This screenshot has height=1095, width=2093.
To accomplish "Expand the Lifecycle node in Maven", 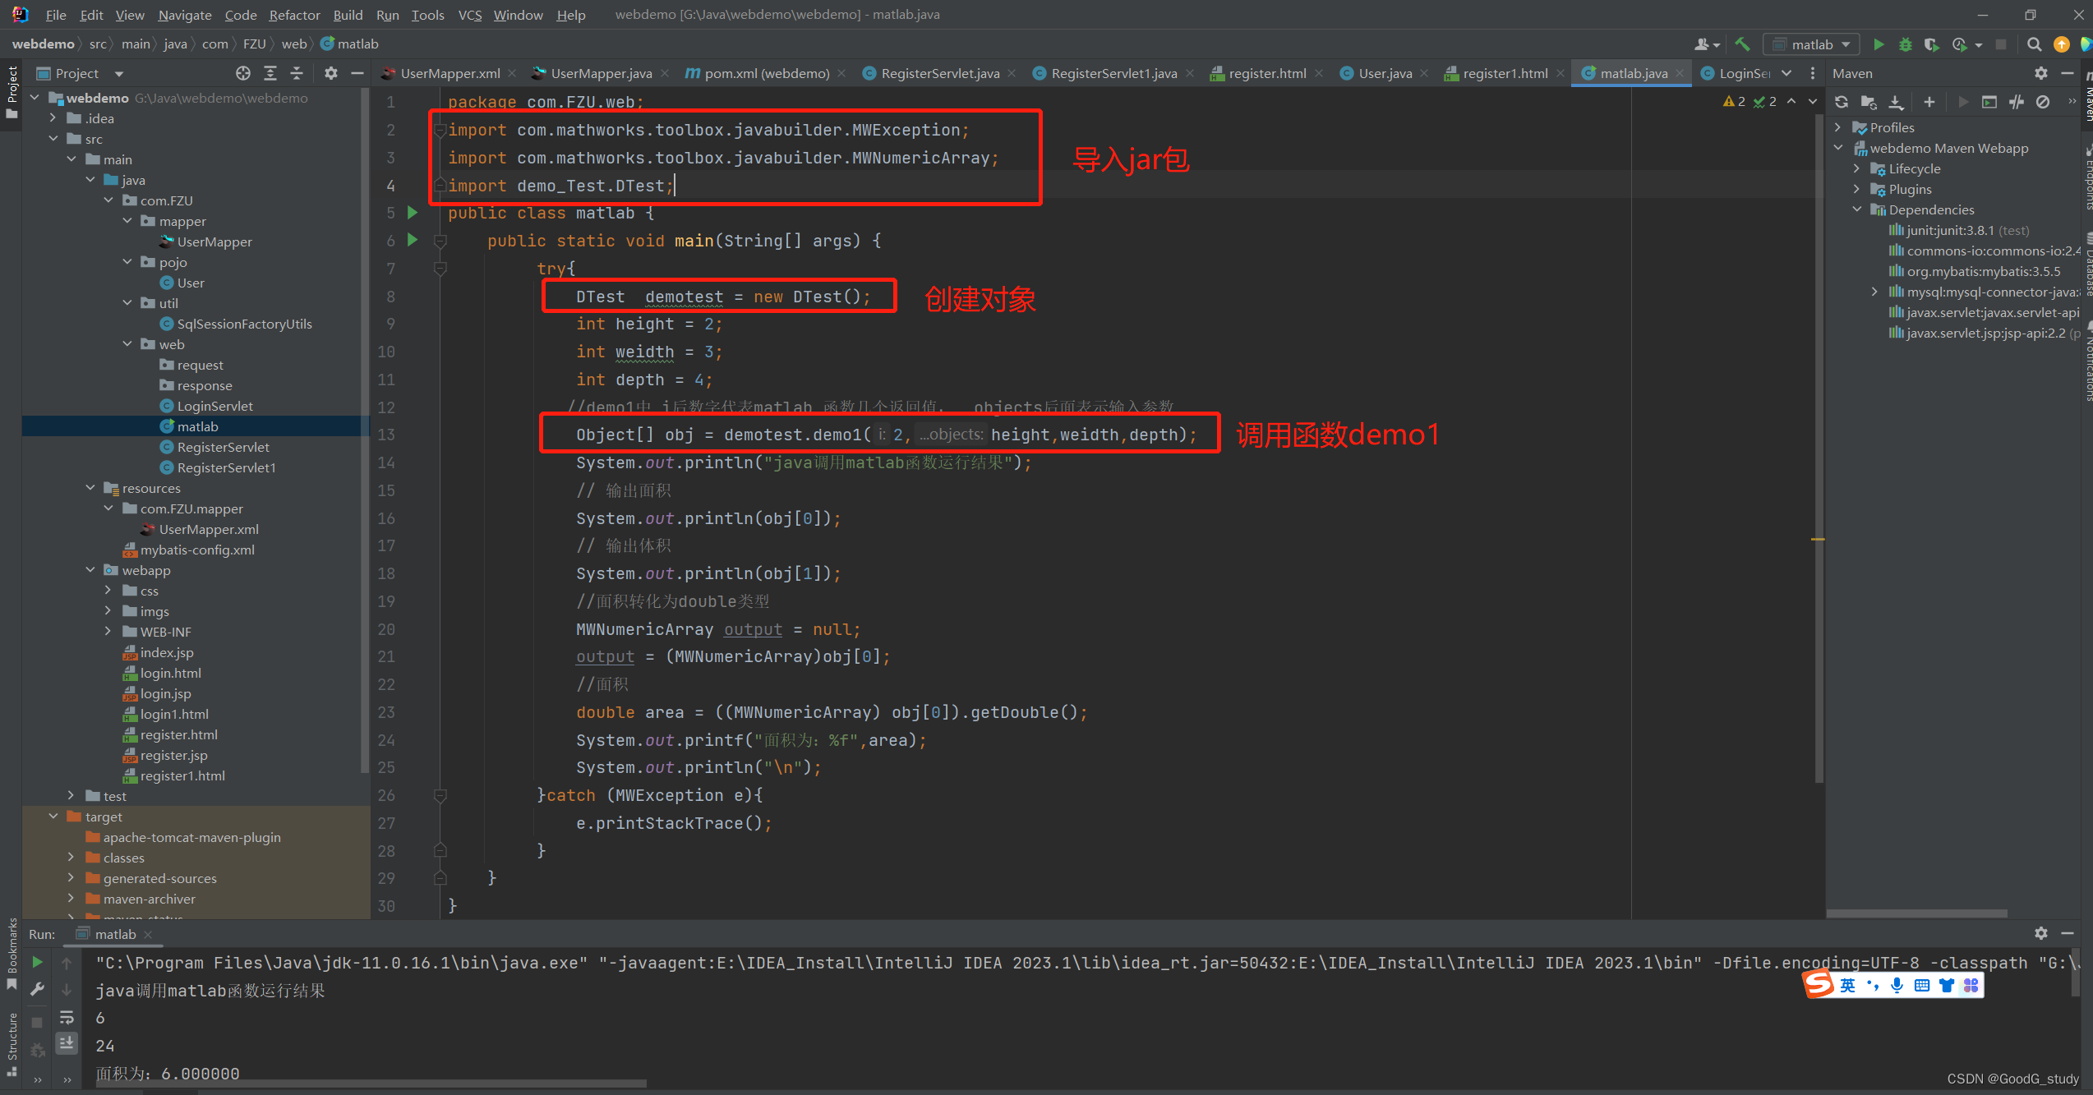I will coord(1856,168).
